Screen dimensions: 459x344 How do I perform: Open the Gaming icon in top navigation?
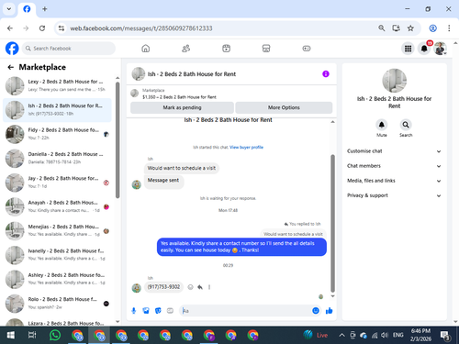tap(307, 49)
